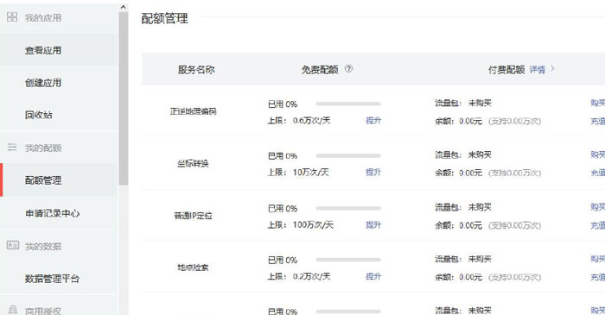Click 购买 link in 坐标转换 row
The image size is (605, 315).
[x=598, y=154]
